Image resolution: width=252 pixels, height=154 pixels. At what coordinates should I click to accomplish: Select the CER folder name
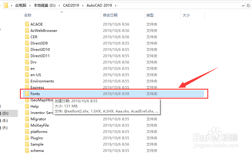coord(34,37)
